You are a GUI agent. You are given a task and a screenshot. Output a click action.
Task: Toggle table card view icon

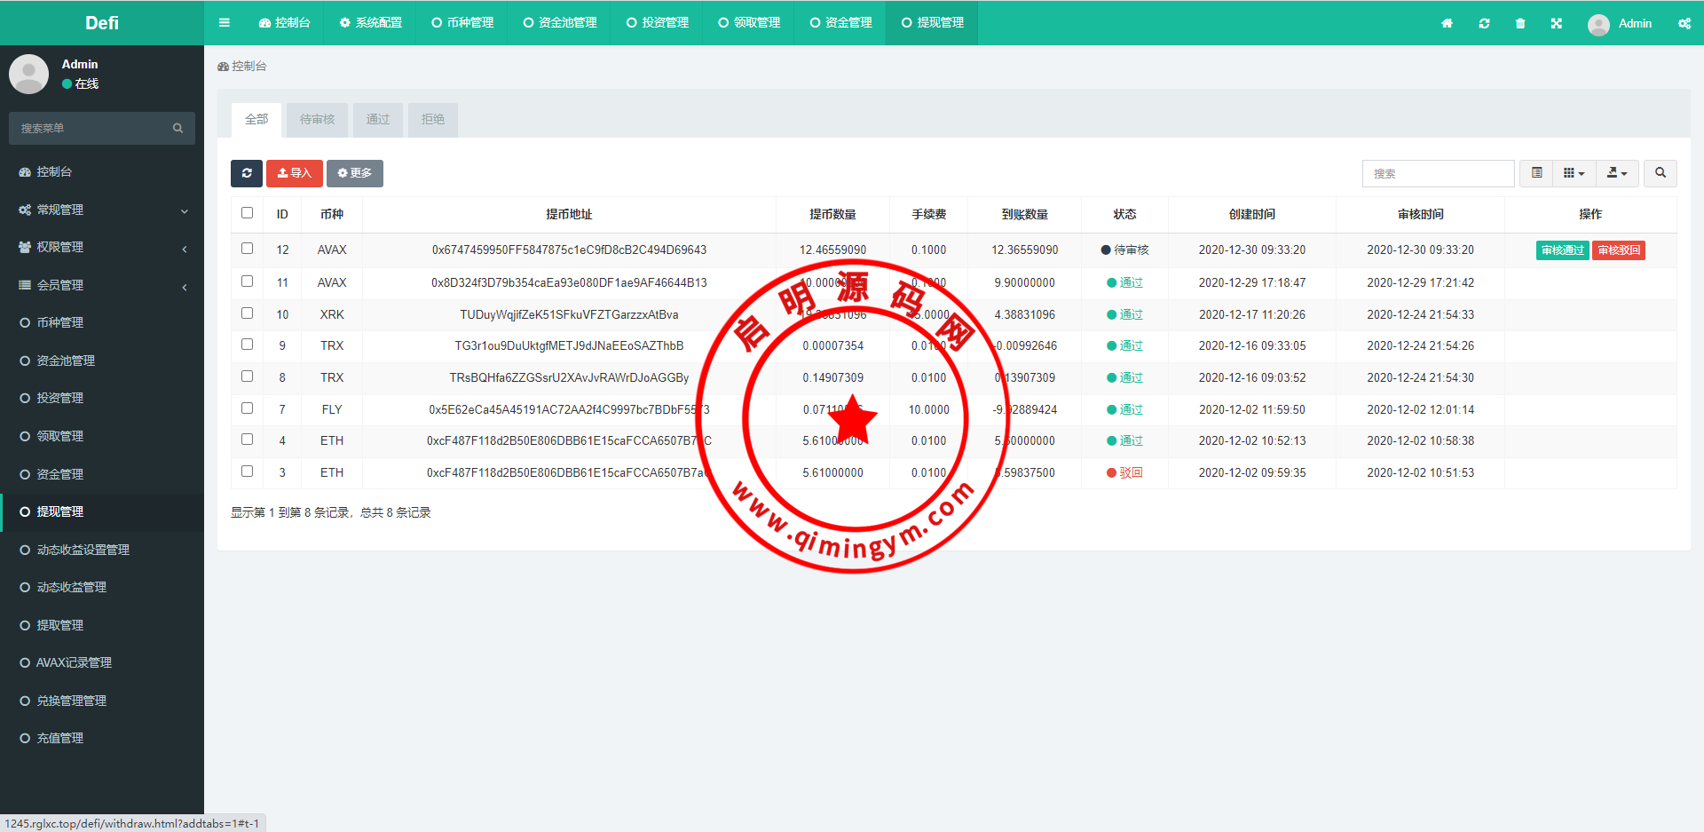click(1536, 173)
